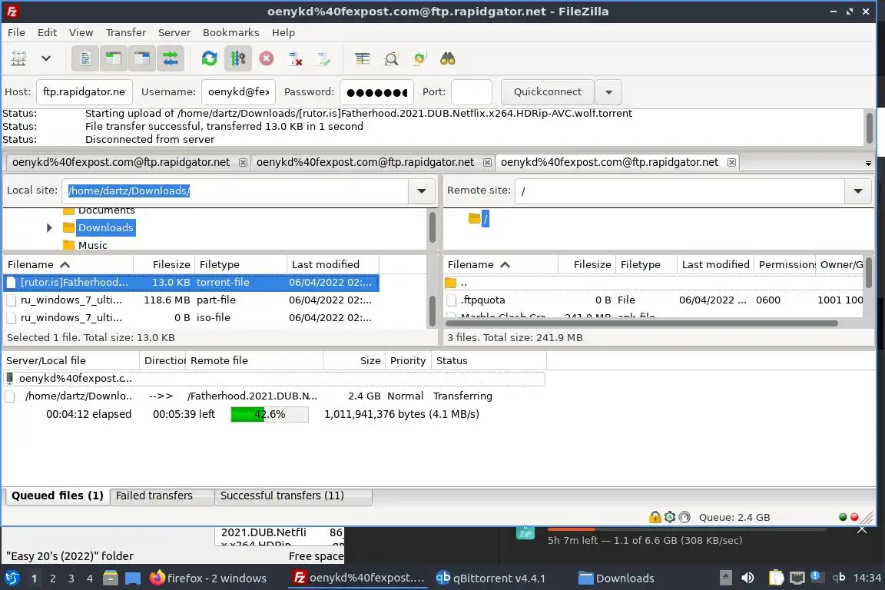
Task: Open the Remote site path dropdown
Action: pyautogui.click(x=858, y=191)
